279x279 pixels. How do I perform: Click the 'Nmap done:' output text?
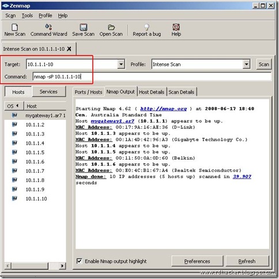(91, 176)
